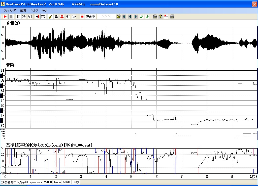Click the 音階 heading

tap(10, 65)
